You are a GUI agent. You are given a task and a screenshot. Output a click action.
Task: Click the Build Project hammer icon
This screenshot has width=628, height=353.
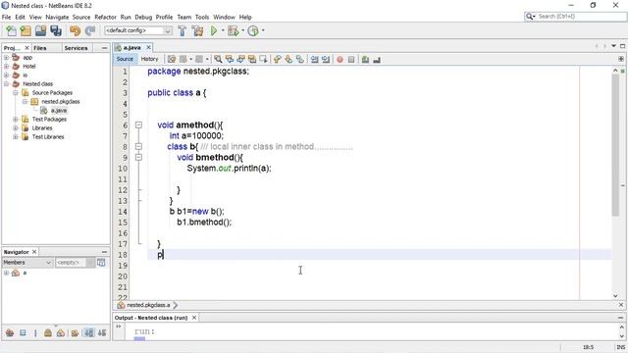pyautogui.click(x=183, y=30)
